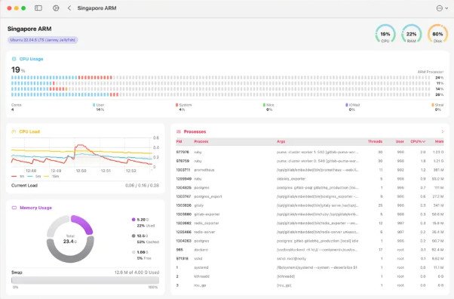
Task: Sort processes by Threads column
Action: tap(375, 141)
